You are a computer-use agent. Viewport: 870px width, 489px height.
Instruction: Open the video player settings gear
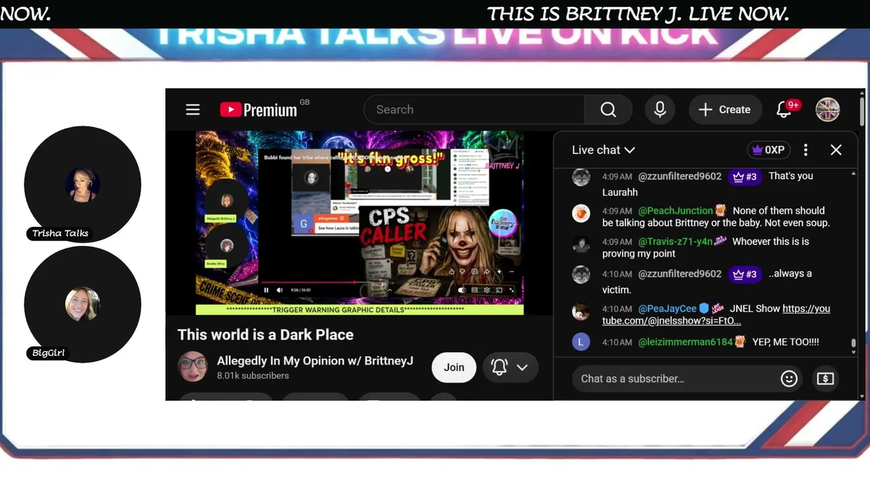tap(487, 290)
